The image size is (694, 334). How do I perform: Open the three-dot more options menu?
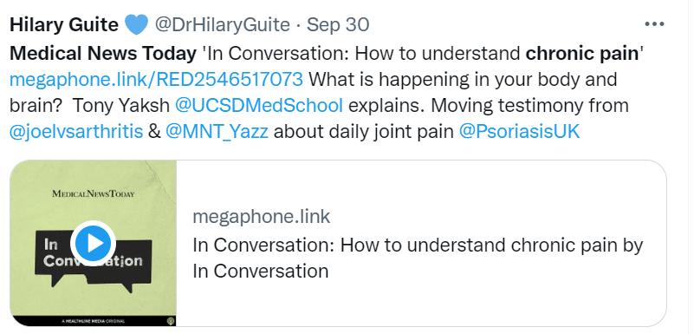click(655, 24)
